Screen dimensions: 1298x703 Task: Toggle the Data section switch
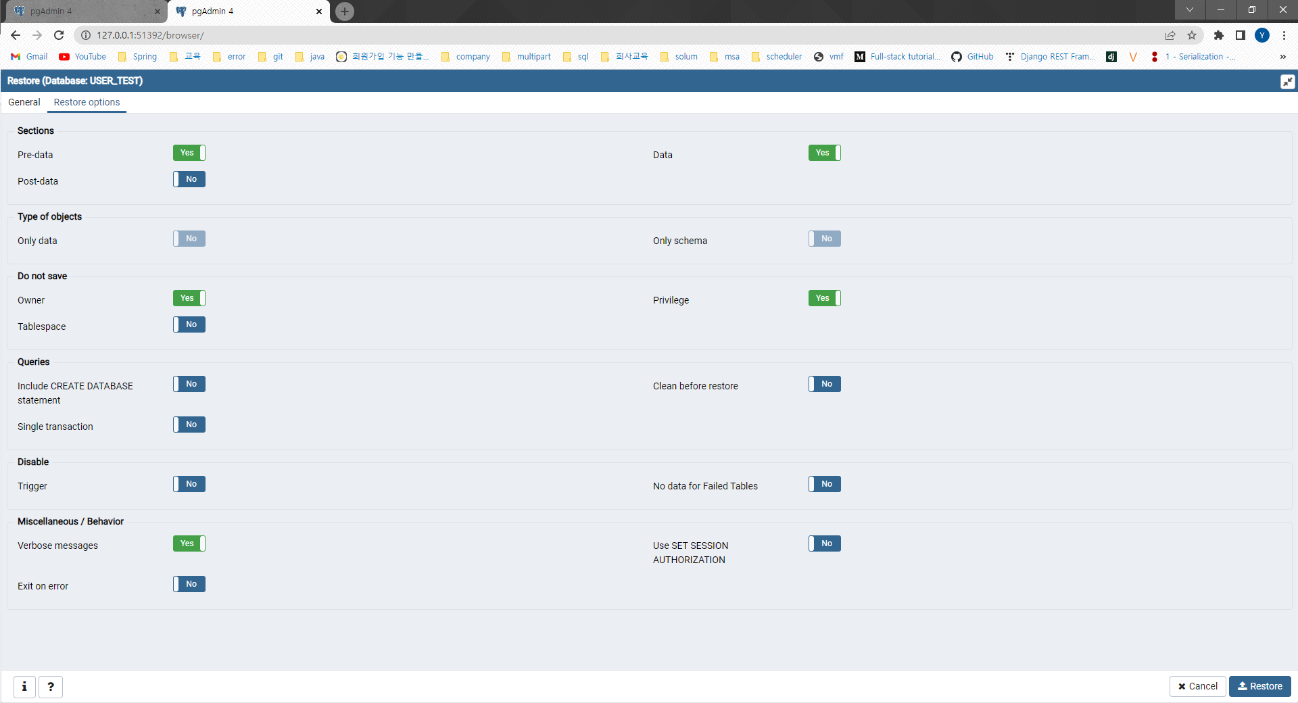click(825, 153)
